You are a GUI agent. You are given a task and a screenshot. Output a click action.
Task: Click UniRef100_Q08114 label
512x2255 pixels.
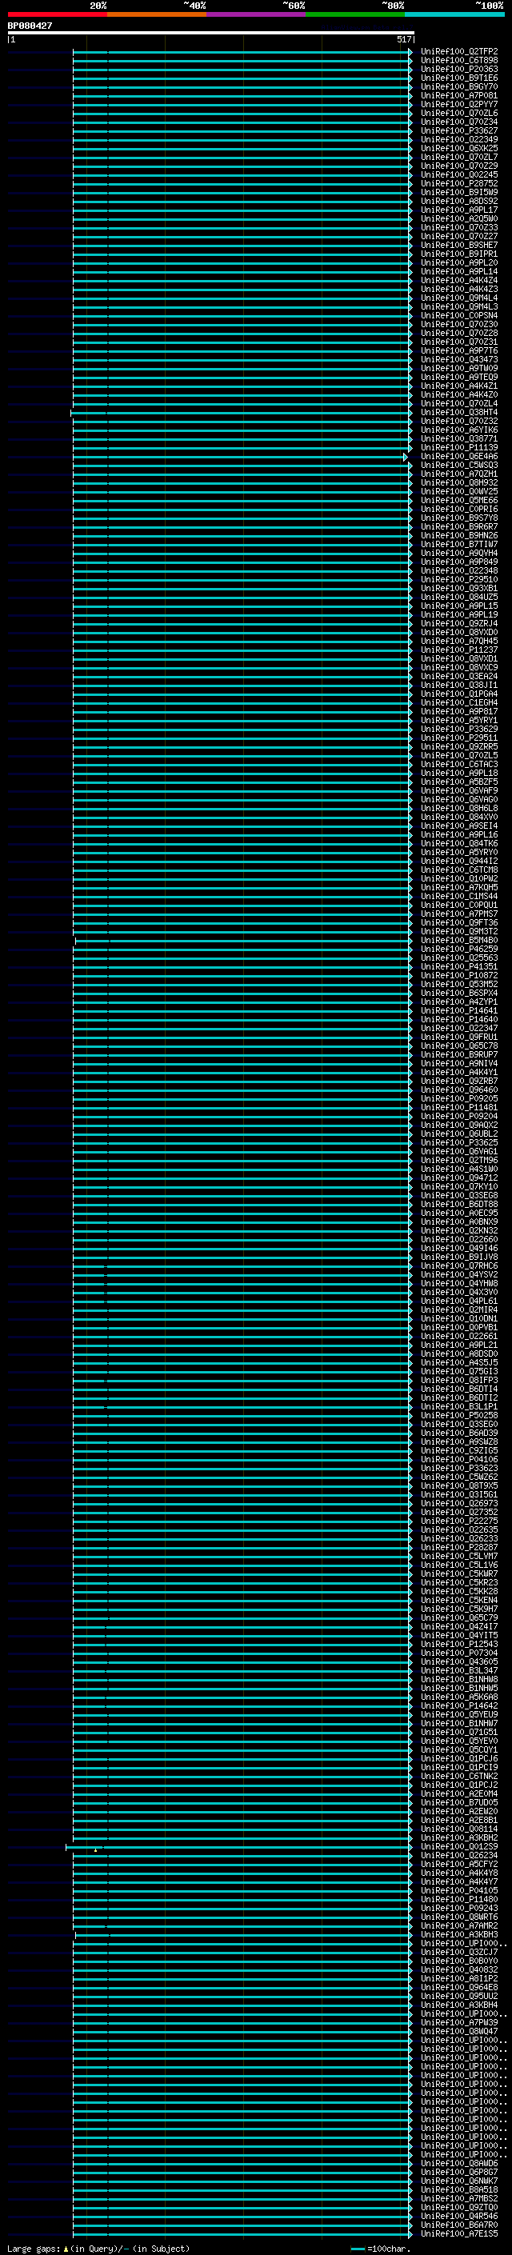click(458, 1829)
